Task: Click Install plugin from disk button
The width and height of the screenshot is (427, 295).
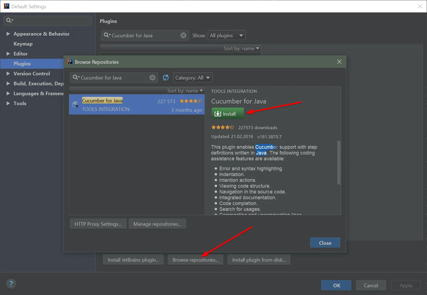Action: tap(259, 260)
